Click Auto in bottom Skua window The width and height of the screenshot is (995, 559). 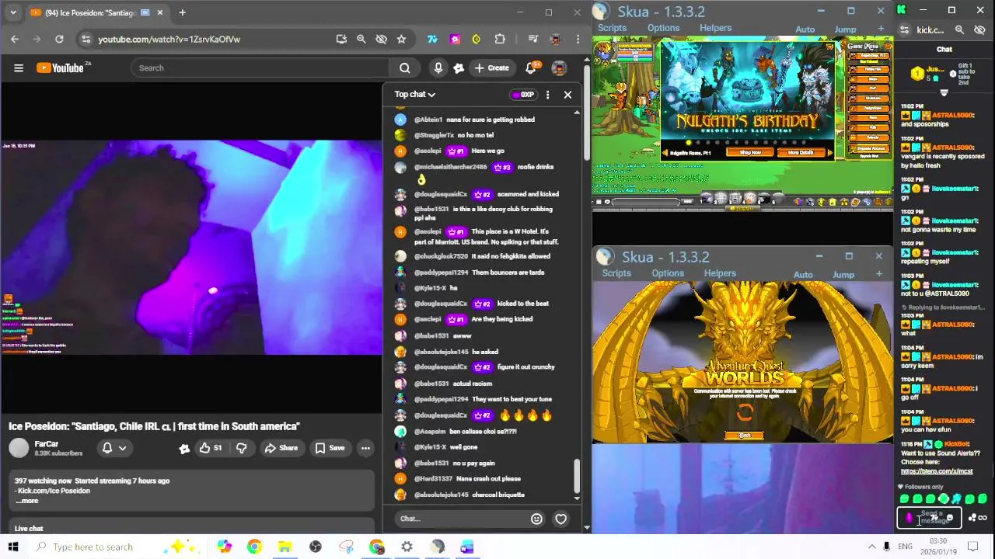click(803, 275)
